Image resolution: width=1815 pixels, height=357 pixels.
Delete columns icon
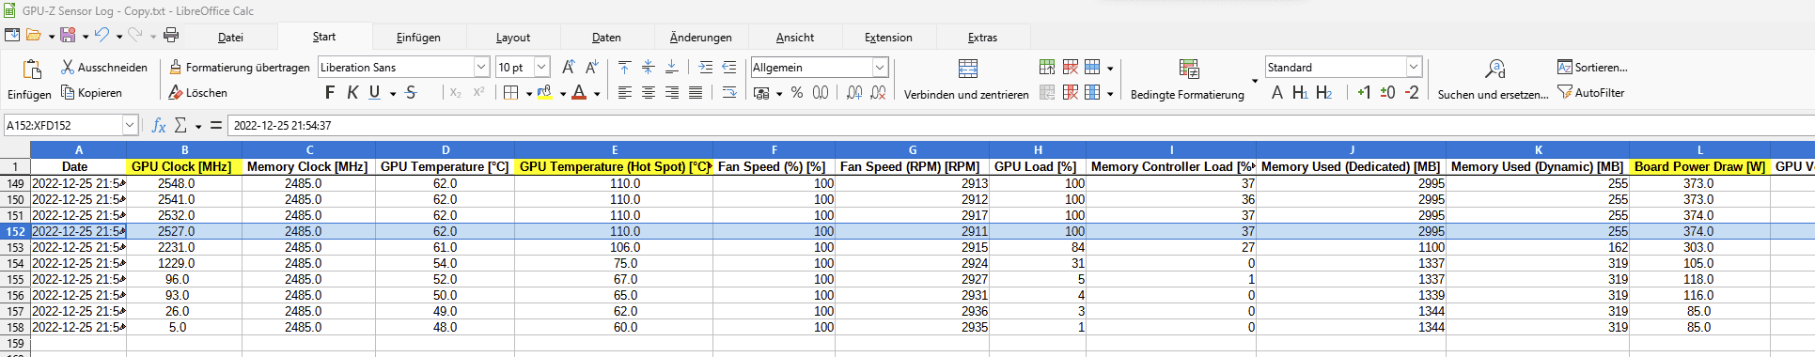1071,93
